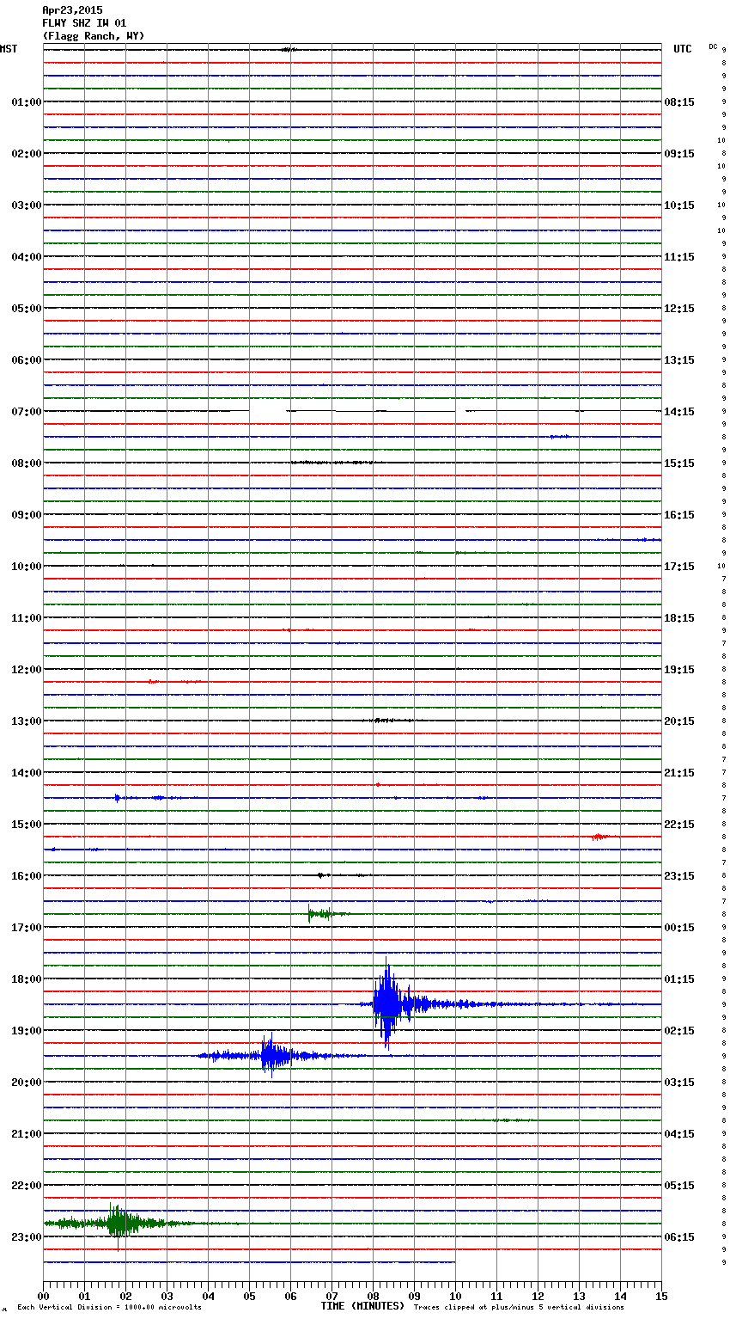The width and height of the screenshot is (730, 1319).
Task: Click the 12:15 UTC time label
Action: pos(679,309)
